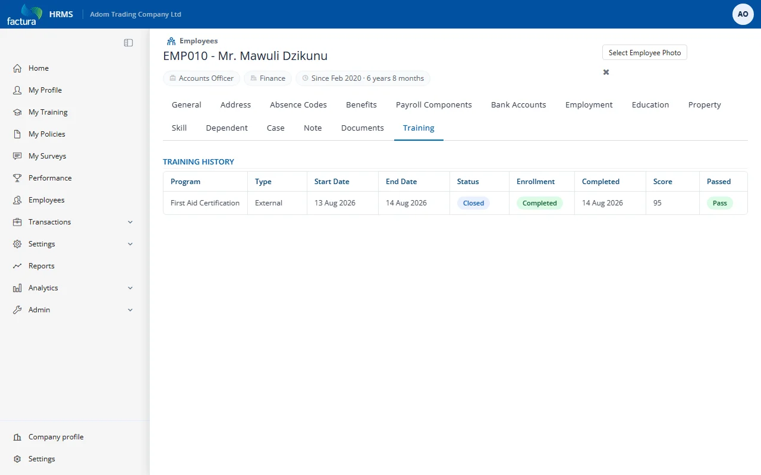Click the Factura logo
The image size is (761, 475).
click(x=24, y=14)
